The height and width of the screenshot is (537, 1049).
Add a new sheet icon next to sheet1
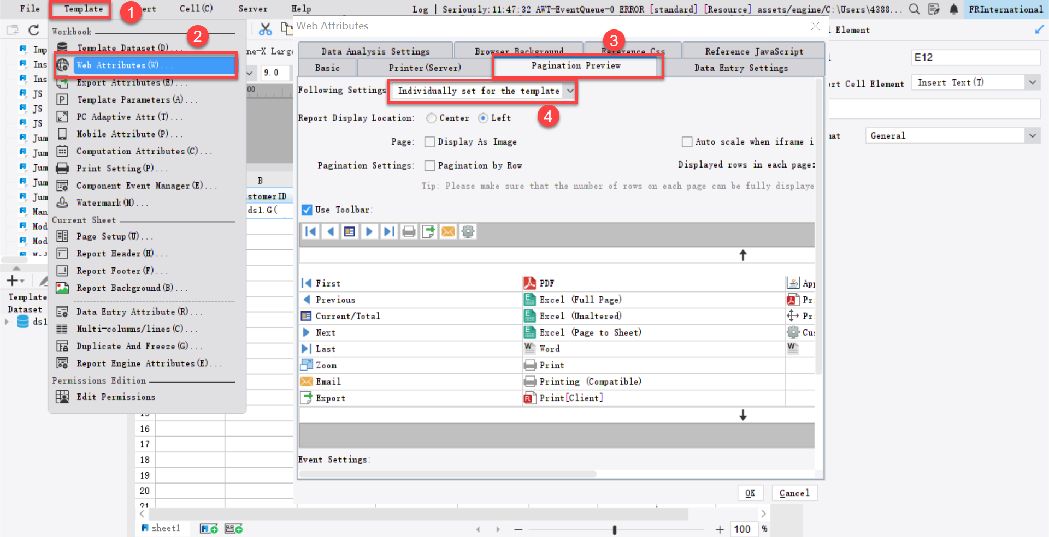209,528
